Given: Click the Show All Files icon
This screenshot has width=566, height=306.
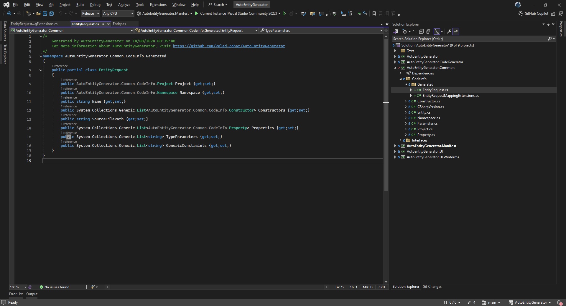Looking at the screenshot, I should pos(428,31).
